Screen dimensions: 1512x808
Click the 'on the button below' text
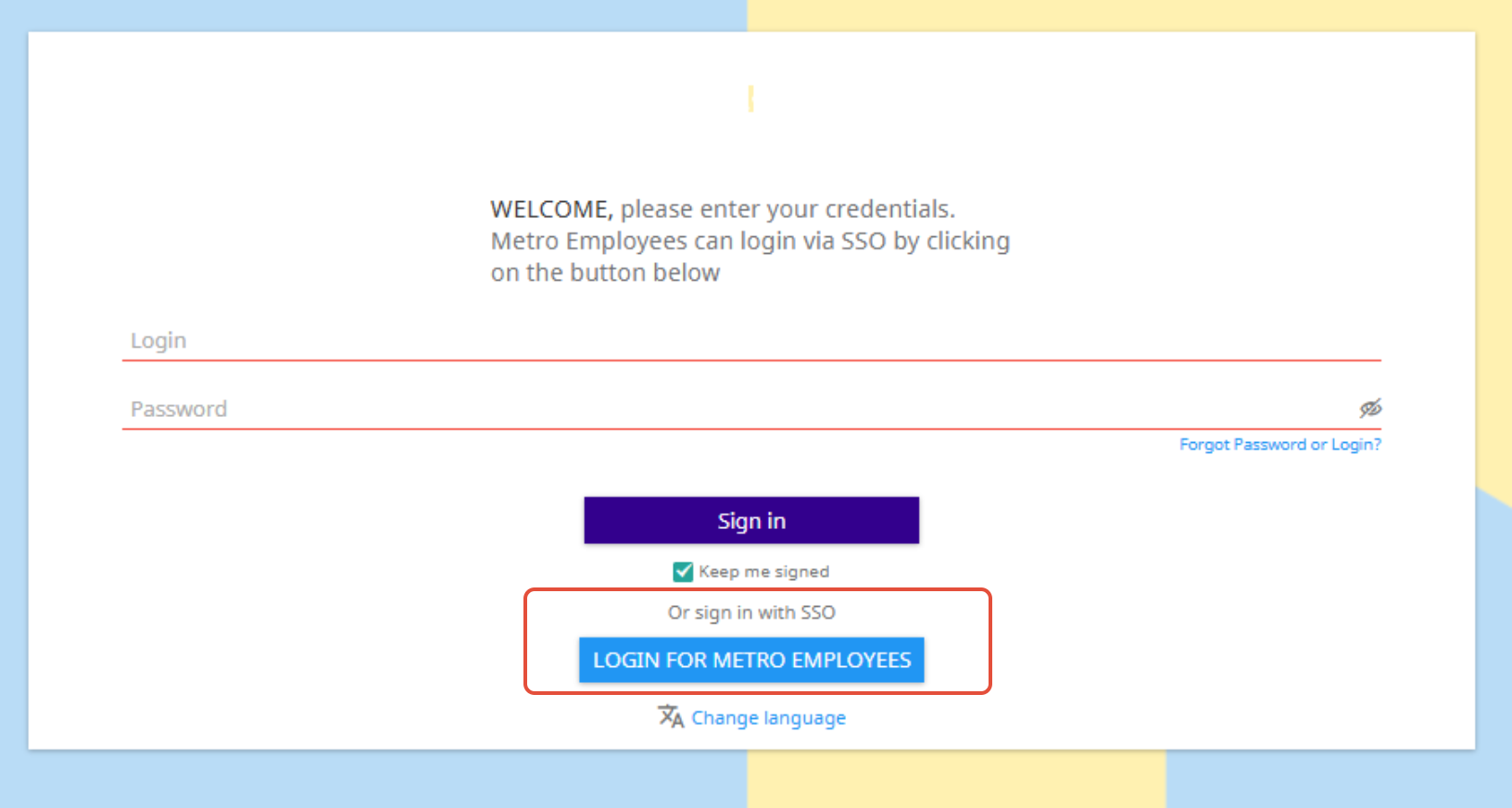click(605, 273)
